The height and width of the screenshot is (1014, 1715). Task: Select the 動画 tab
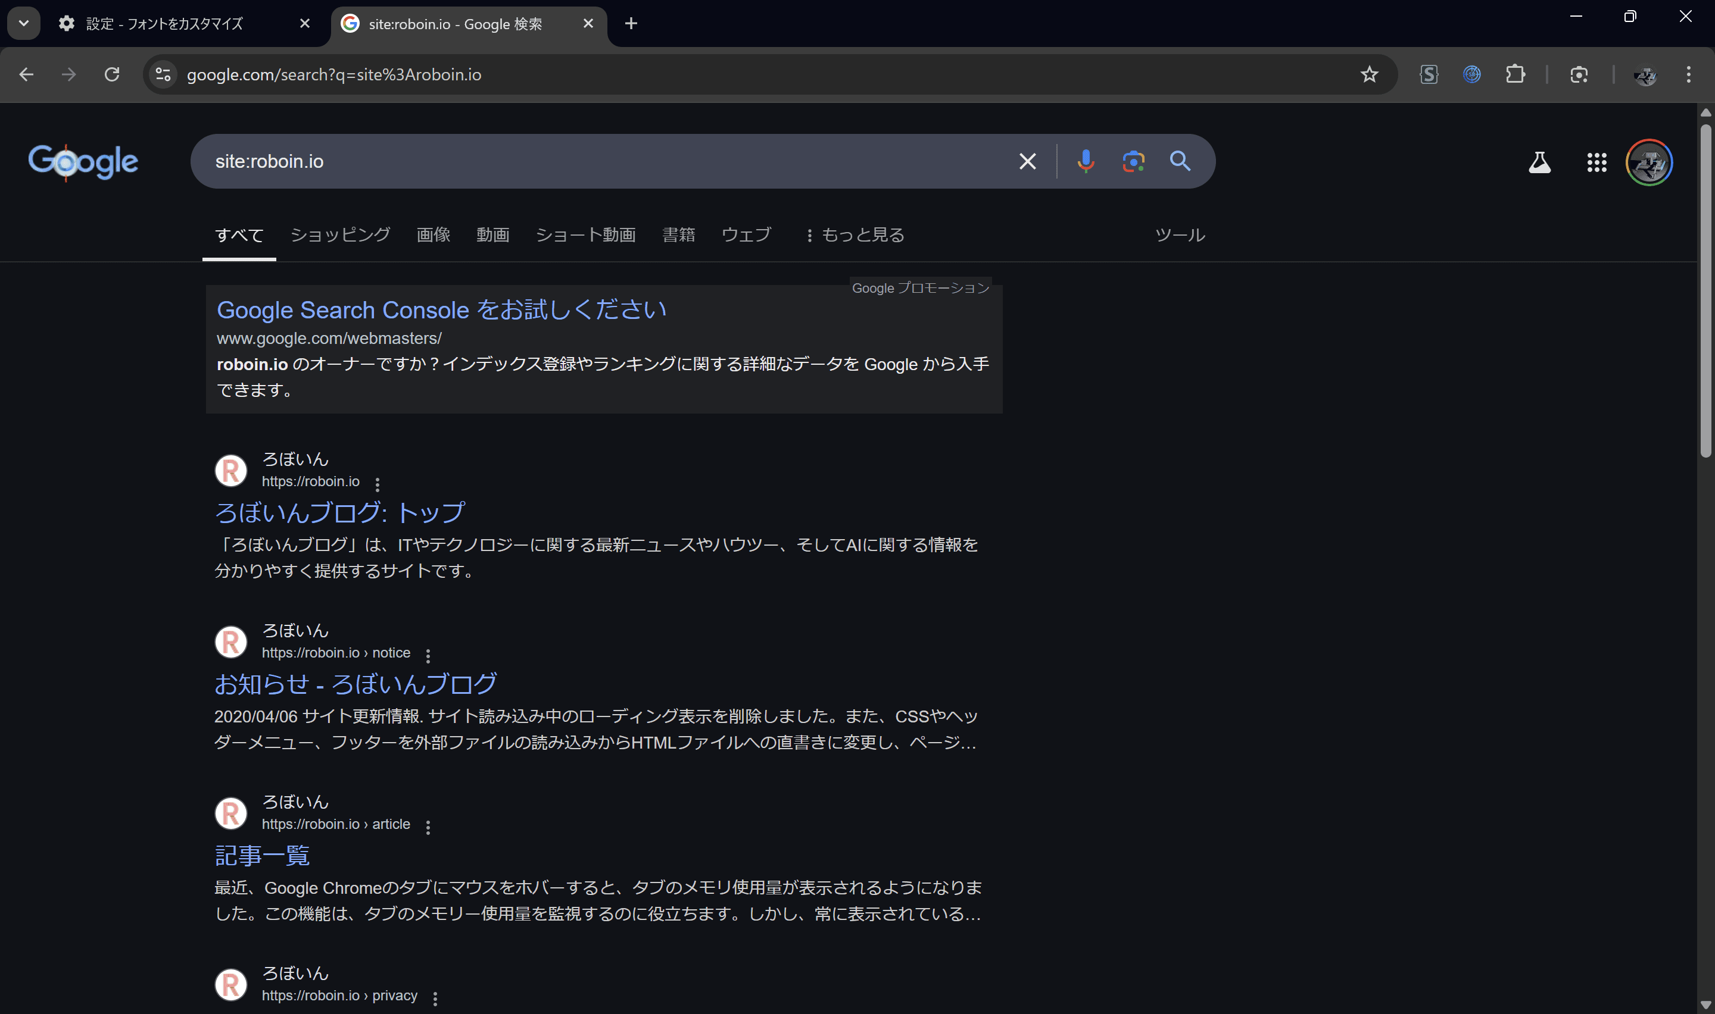(493, 235)
